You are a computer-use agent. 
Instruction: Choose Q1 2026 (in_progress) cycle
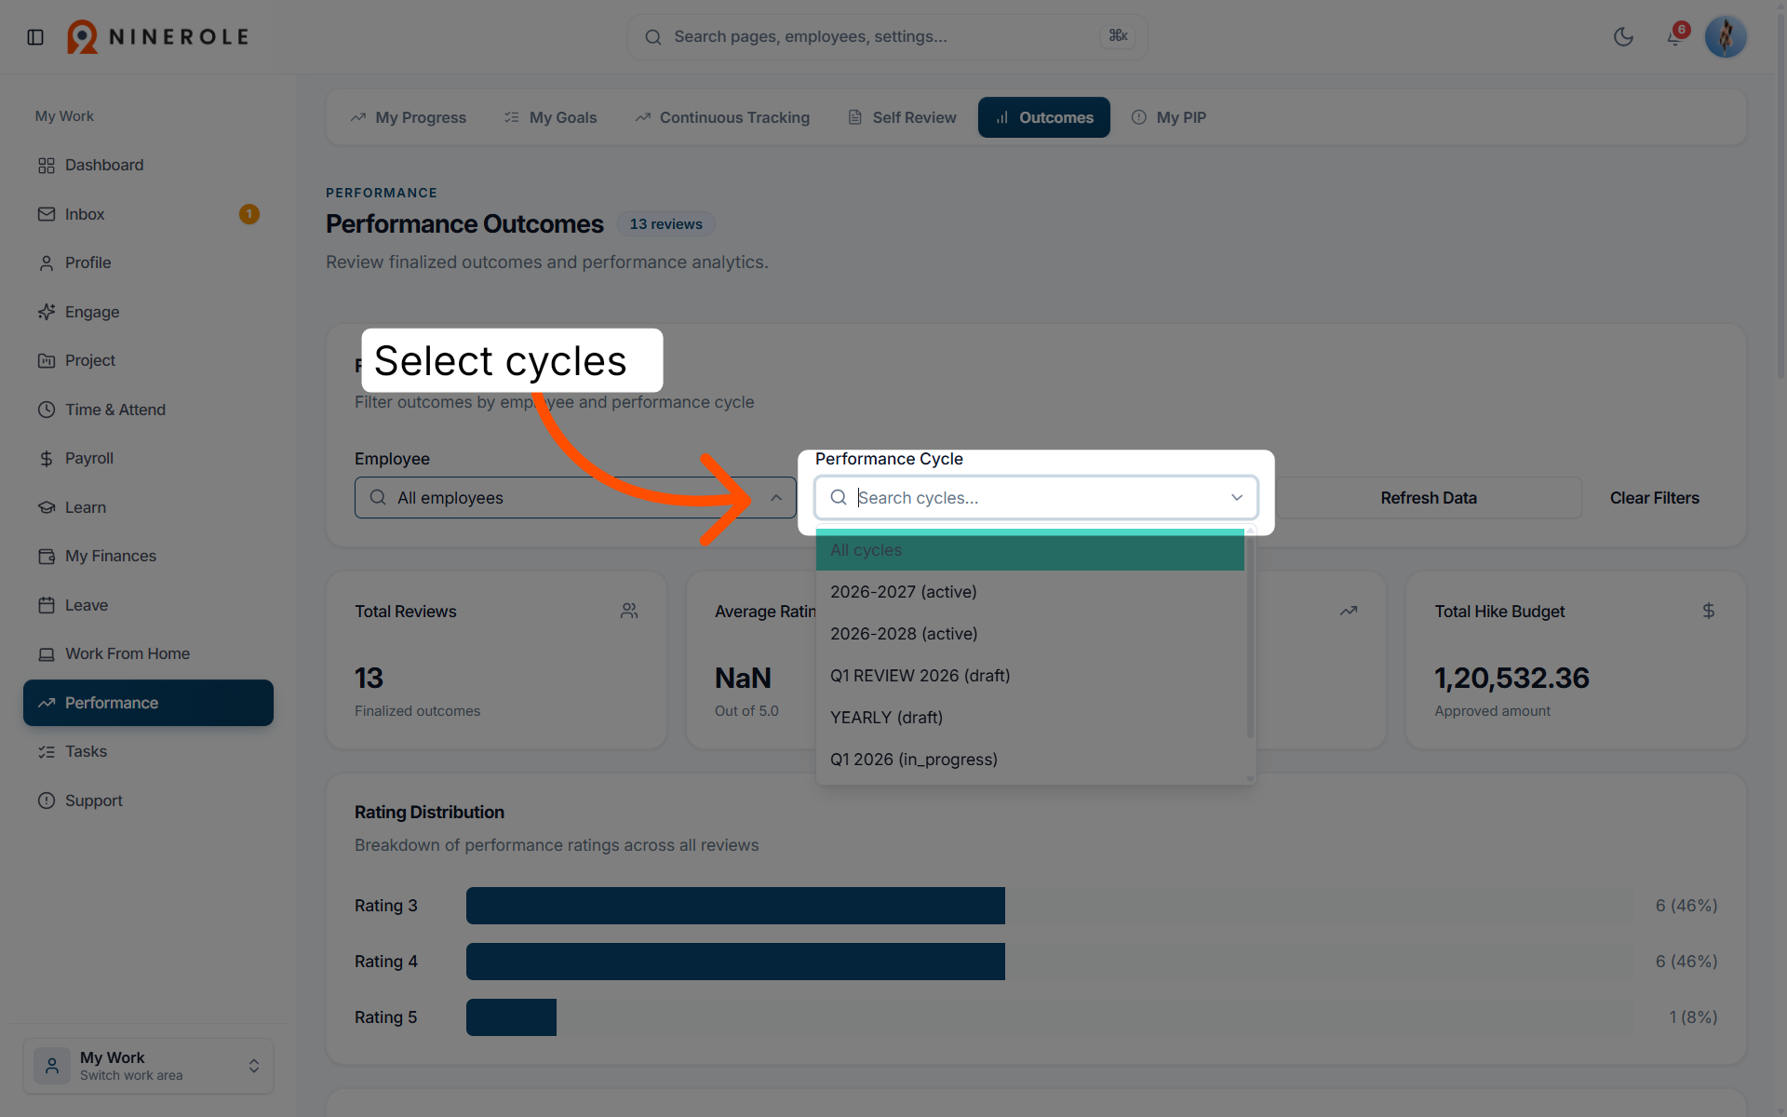pyautogui.click(x=1030, y=760)
